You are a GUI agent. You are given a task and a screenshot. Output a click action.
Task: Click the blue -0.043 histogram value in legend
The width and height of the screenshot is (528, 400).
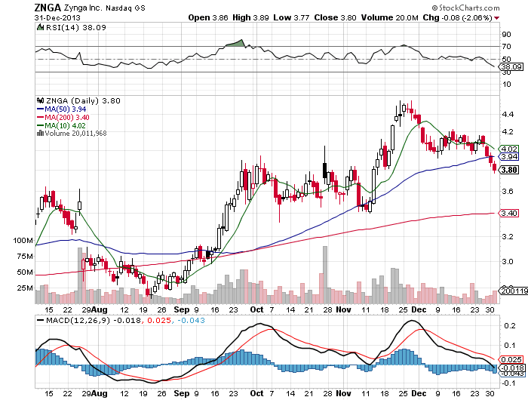(x=191, y=320)
